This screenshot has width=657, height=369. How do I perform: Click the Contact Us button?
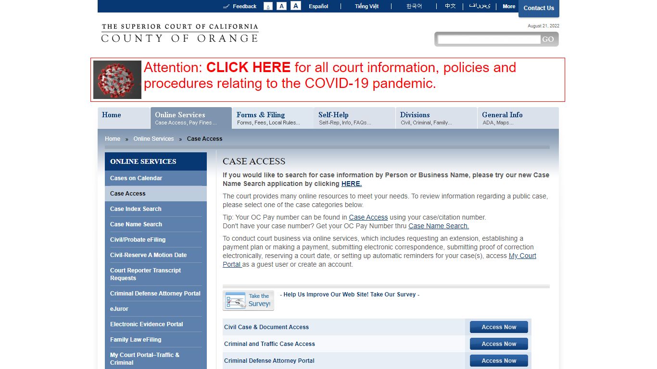point(539,8)
